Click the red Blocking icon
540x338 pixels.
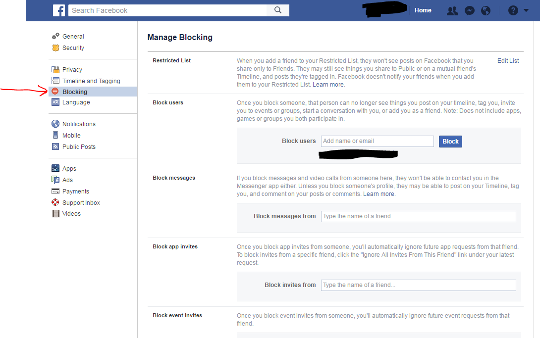click(x=55, y=92)
